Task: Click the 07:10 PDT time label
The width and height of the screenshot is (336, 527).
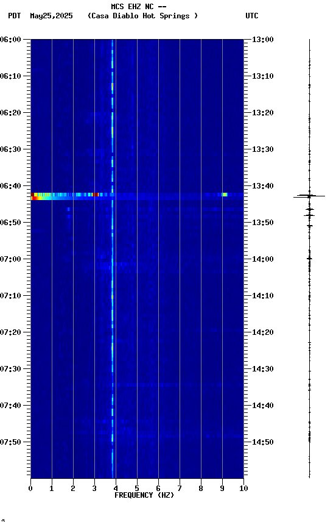Action: pyautogui.click(x=10, y=296)
